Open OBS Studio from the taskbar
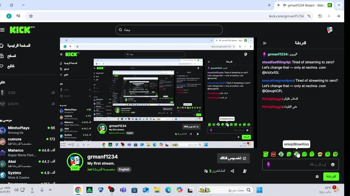The image size is (350, 196). (112, 190)
